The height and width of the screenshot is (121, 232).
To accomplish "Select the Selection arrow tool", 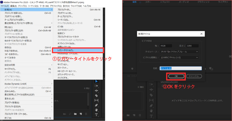I will coord(96,81).
